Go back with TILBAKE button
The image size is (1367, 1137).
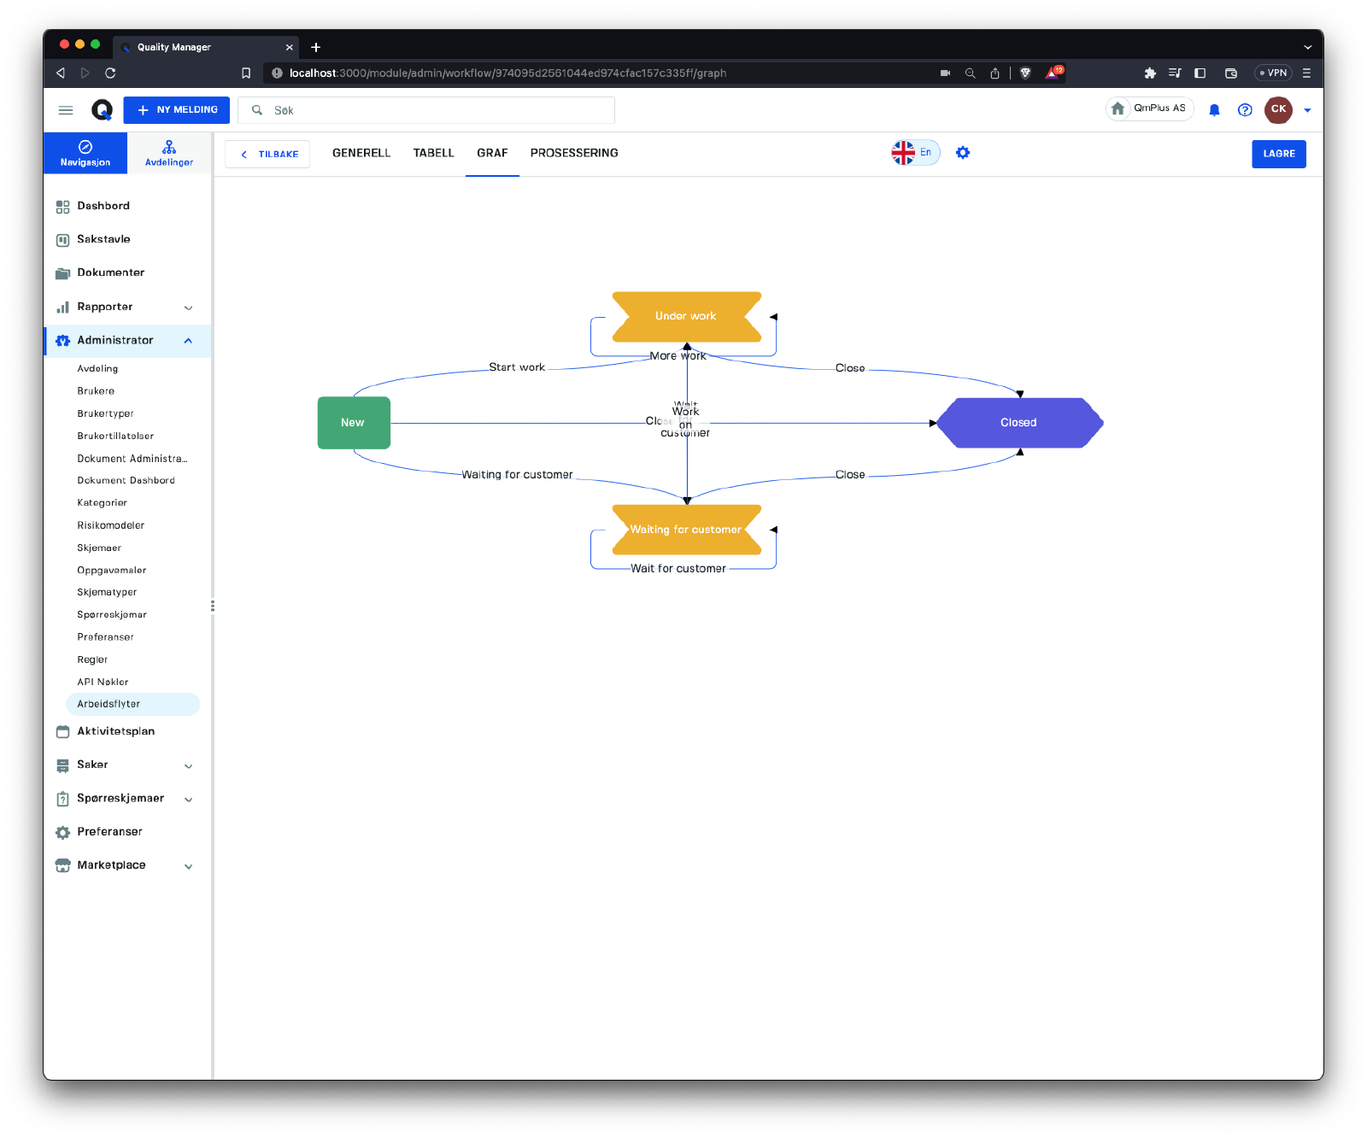[267, 155]
